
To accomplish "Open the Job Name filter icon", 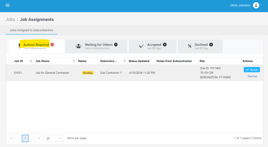I will click(74, 61).
